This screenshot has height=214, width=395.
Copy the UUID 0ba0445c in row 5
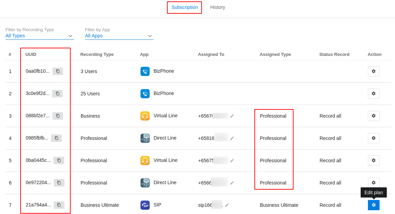[x=59, y=160]
